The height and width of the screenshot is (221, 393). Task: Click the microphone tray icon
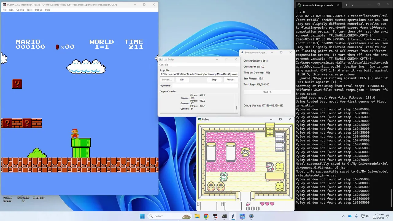356,216
